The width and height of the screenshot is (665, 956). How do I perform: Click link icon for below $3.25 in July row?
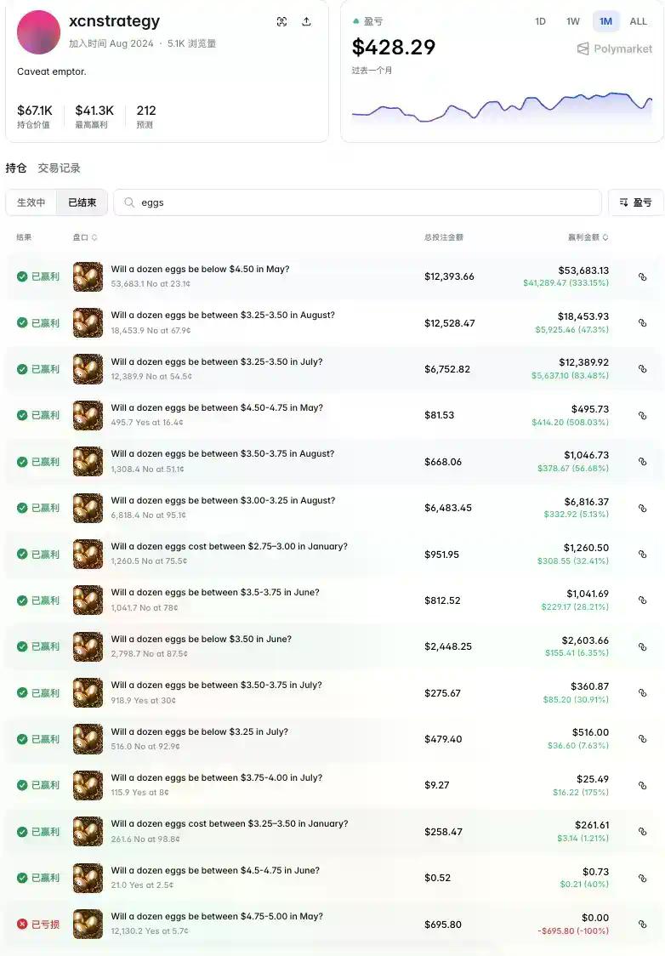pos(642,739)
